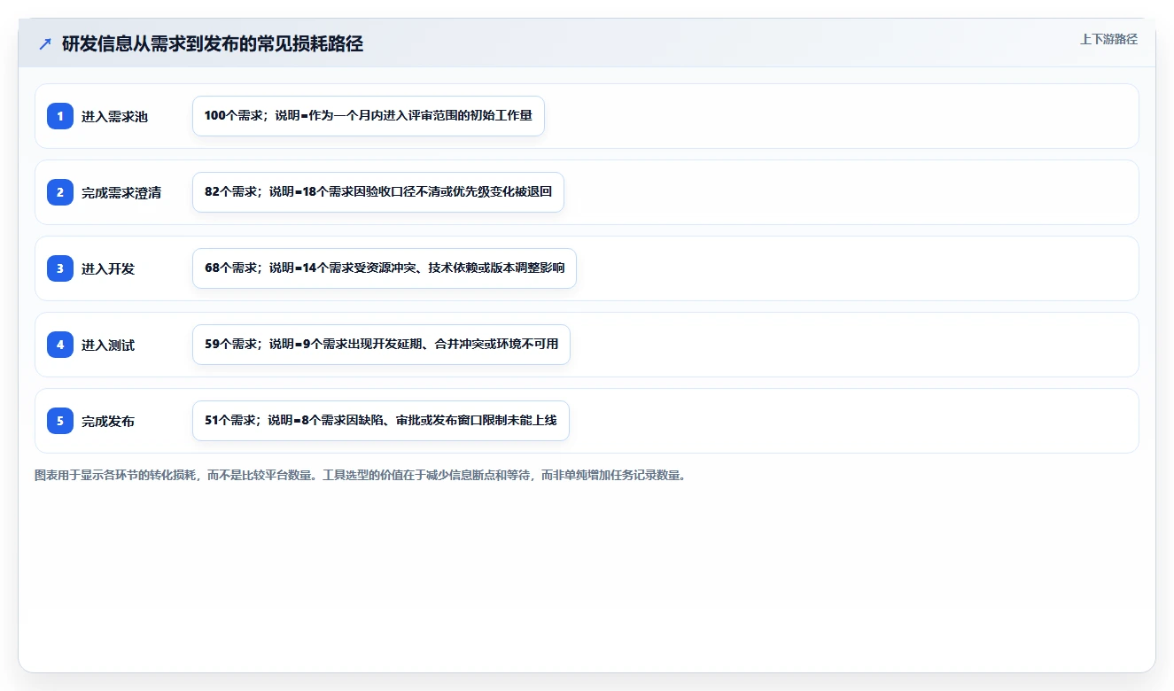The width and height of the screenshot is (1174, 691).
Task: Select the 完成需求澄清 step label
Action: tap(121, 193)
